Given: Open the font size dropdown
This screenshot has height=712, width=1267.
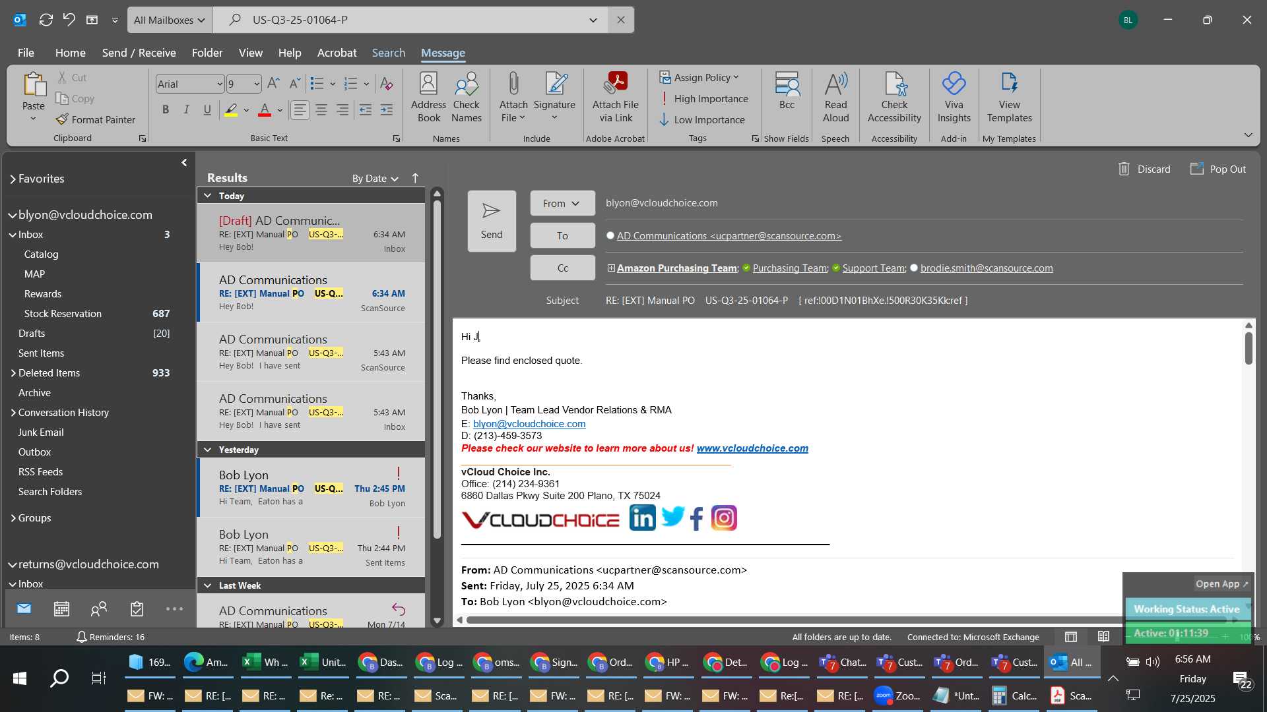Looking at the screenshot, I should [257, 84].
